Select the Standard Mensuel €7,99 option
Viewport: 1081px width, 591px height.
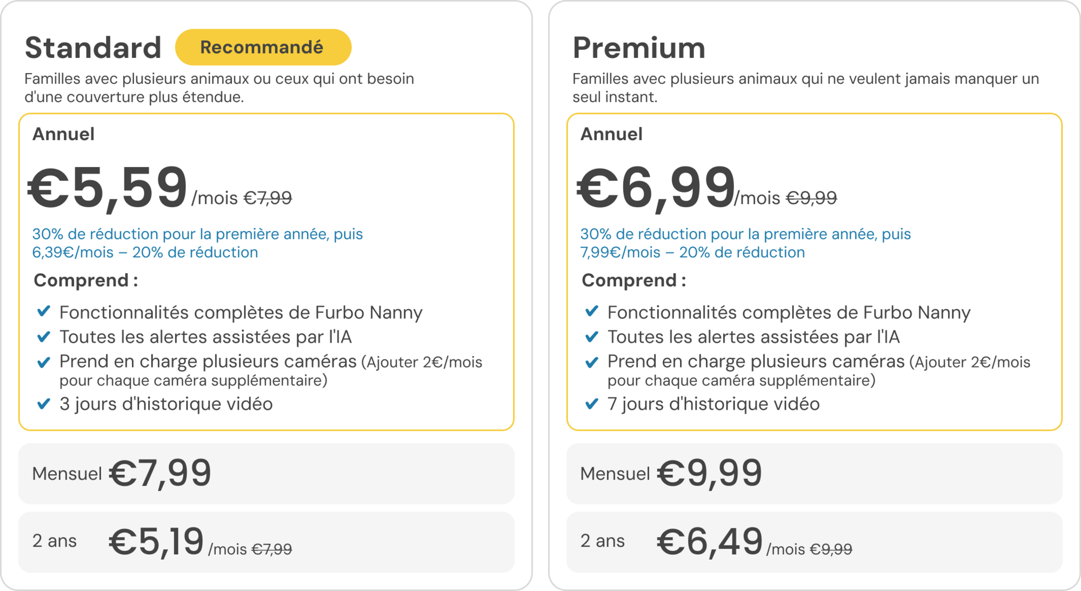266,474
